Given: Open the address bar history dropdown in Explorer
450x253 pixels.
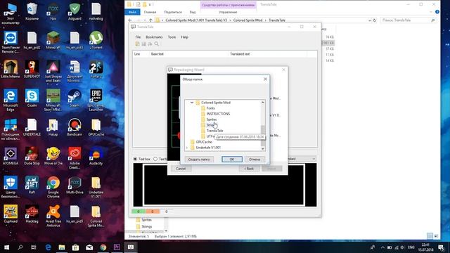Looking at the screenshot, I should tap(370, 20).
